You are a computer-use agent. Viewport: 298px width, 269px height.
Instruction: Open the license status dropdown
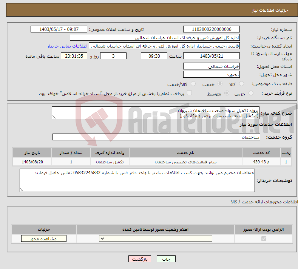pyautogui.click(x=156, y=238)
